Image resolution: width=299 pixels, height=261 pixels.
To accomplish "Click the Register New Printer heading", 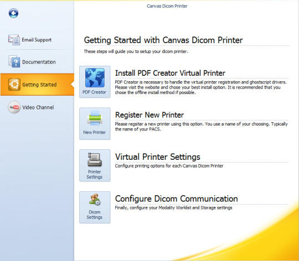I will (x=149, y=115).
